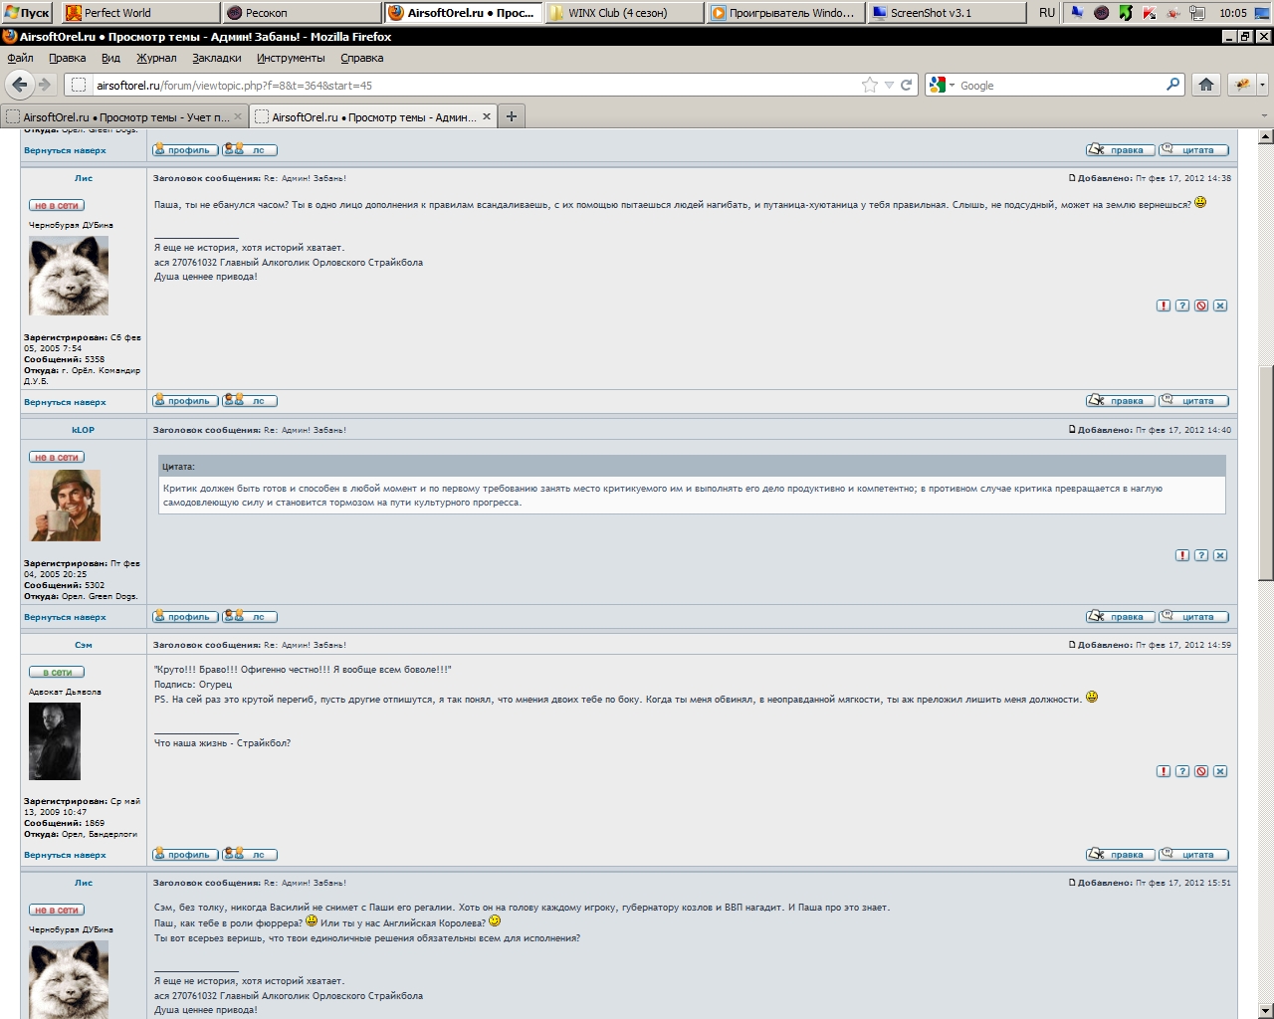Open the list all tabs arrow

tap(1265, 116)
